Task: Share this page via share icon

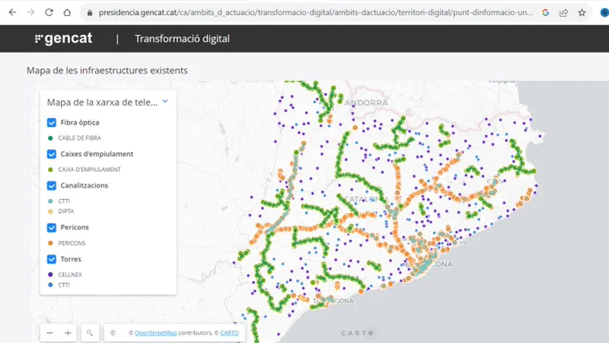Action: 563,13
